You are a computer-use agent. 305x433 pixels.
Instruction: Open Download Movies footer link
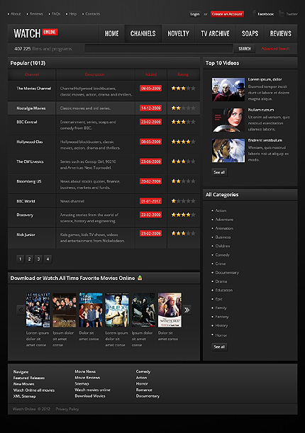pyautogui.click(x=90, y=395)
